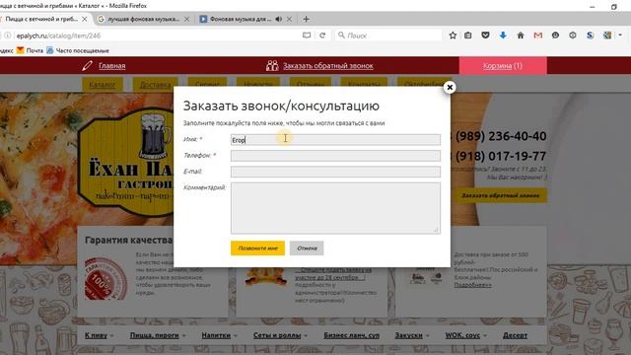
Task: Open a new browser tab
Action: [x=307, y=19]
